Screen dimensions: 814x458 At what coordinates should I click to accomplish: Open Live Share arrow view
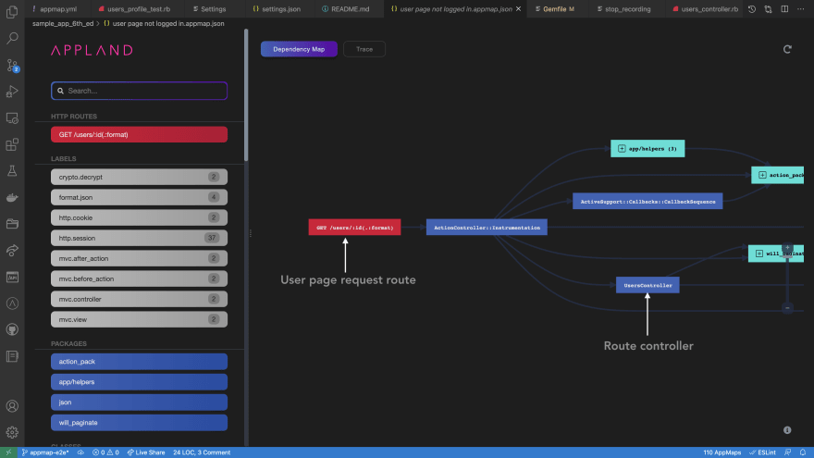pos(12,251)
